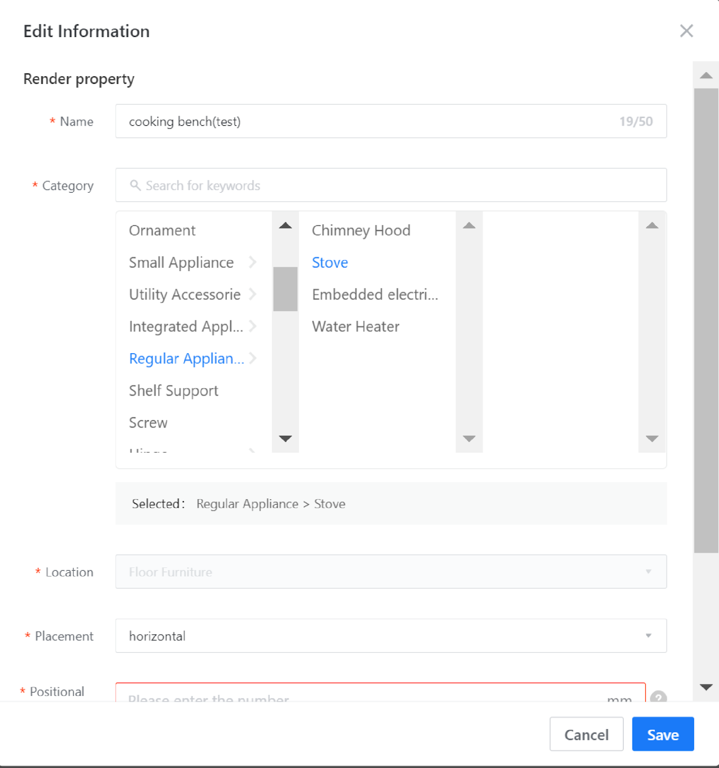Click the help icon beside Positional field
The image size is (719, 768).
point(658,696)
